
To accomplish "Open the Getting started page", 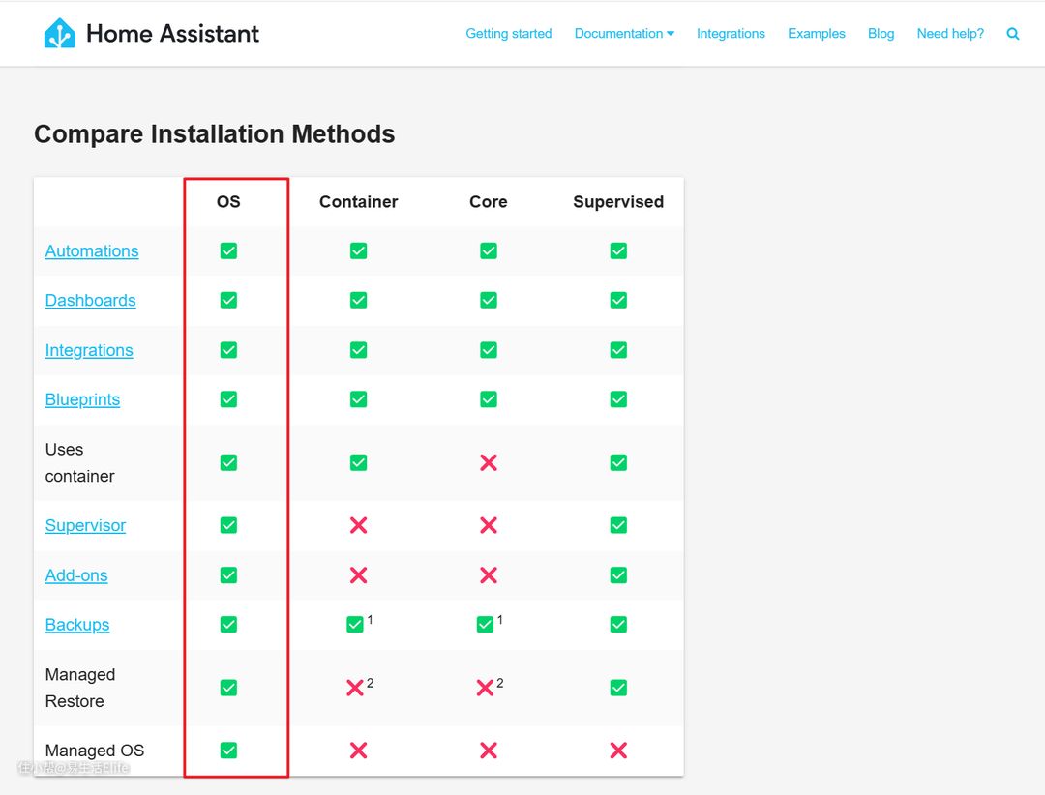I will pyautogui.click(x=509, y=34).
